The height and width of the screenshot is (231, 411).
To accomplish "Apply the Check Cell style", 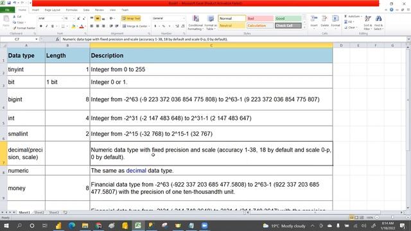I will [288, 26].
